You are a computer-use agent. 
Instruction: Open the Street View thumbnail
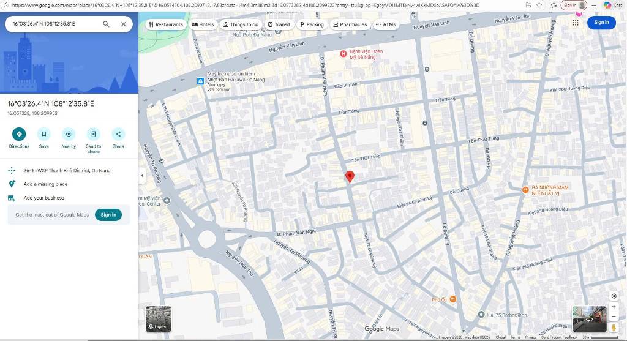pyautogui.click(x=588, y=318)
